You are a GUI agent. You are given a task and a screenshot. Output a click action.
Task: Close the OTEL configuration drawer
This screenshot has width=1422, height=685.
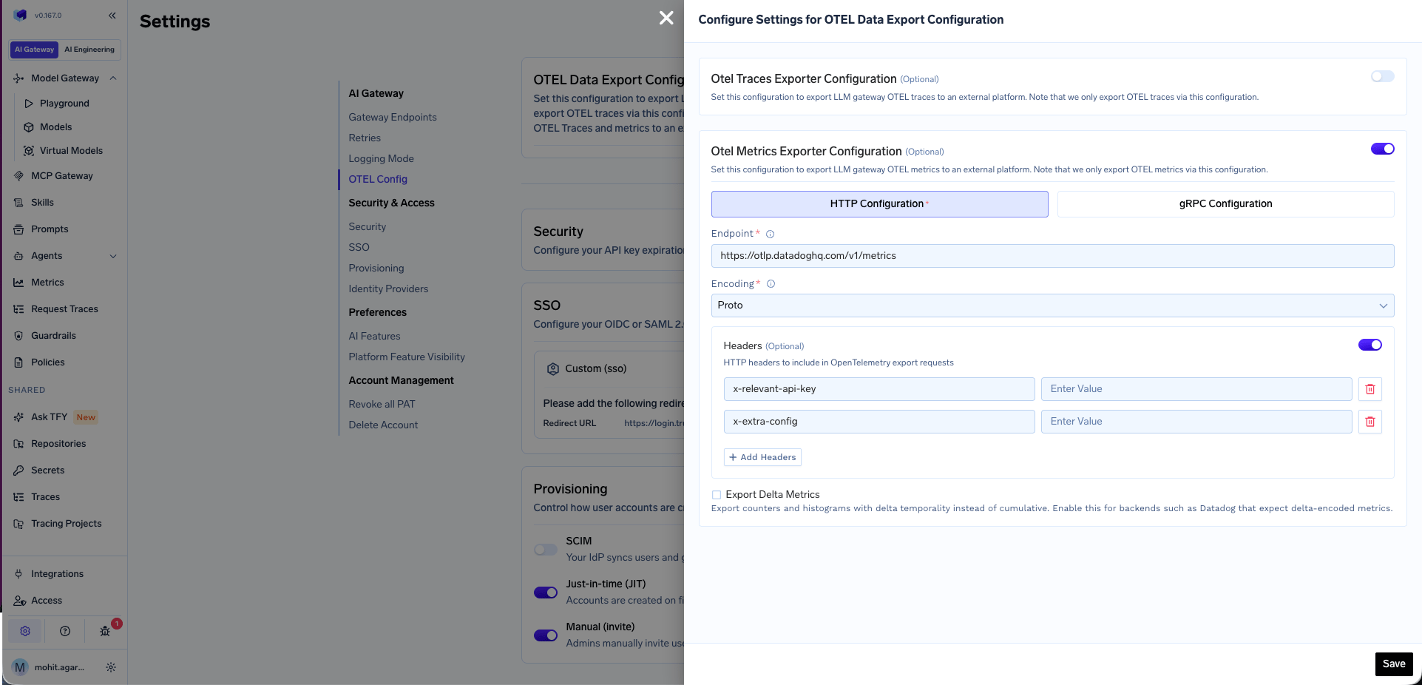(x=666, y=18)
